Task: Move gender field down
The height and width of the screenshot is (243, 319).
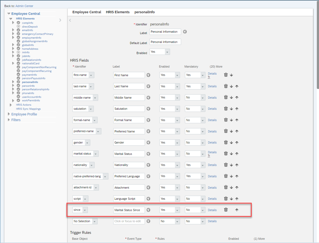Action: [231, 142]
